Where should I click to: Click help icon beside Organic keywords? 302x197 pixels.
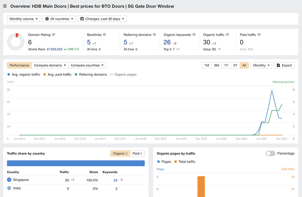tap(194, 35)
